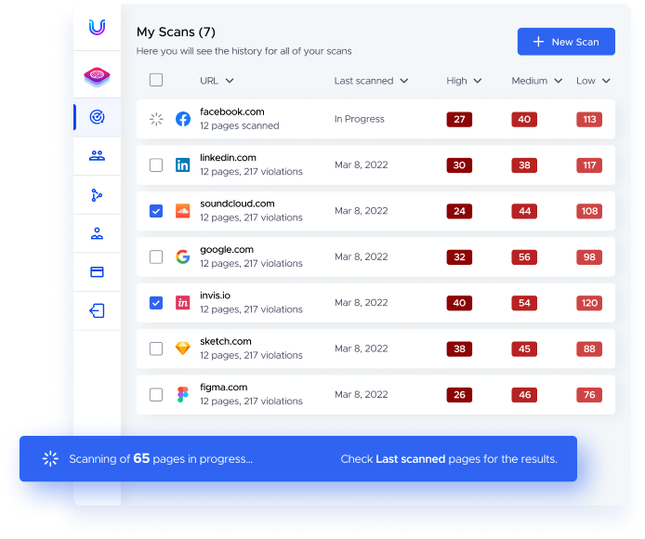Click linkedin.com low badge 117
The image size is (645, 539).
click(x=589, y=165)
